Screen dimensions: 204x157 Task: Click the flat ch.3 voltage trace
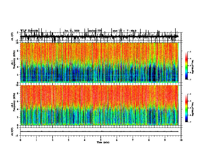pyautogui.click(x=99, y=132)
